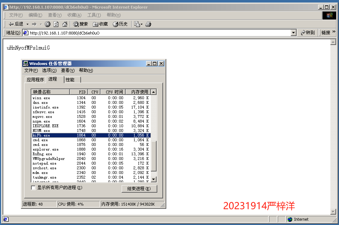Open the IE 帮助(H) menu
339x225 pixels.
pyautogui.click(x=114, y=15)
